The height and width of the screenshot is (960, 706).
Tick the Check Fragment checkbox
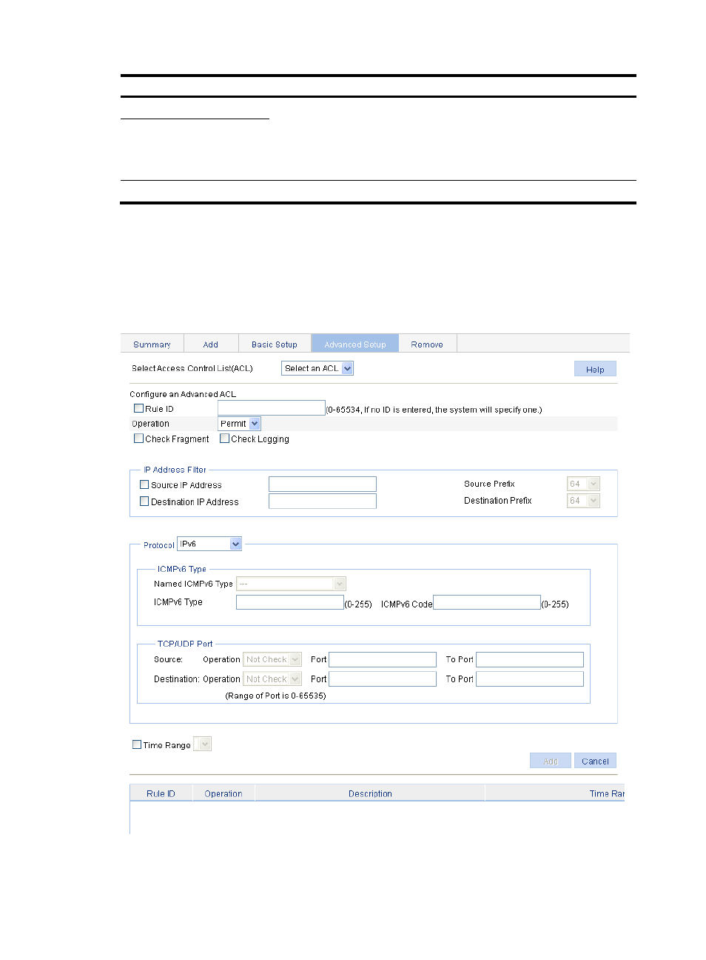pyautogui.click(x=138, y=439)
